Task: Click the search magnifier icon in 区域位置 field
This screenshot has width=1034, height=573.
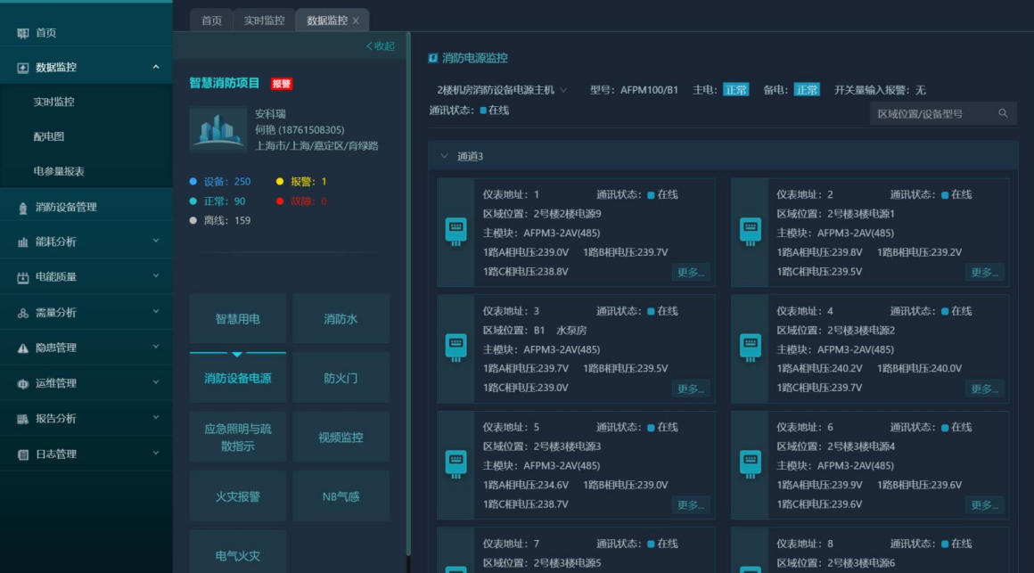Action: pos(1003,113)
